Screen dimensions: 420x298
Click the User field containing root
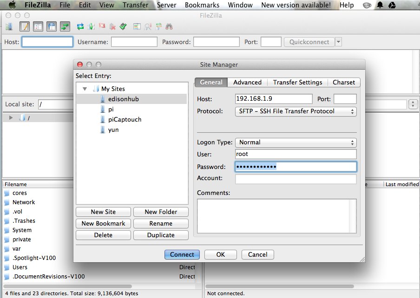pyautogui.click(x=295, y=154)
